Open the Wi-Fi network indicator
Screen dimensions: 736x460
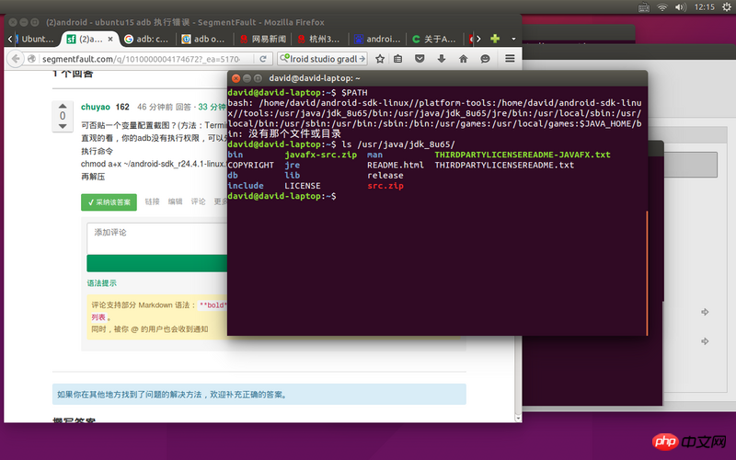(x=661, y=7)
